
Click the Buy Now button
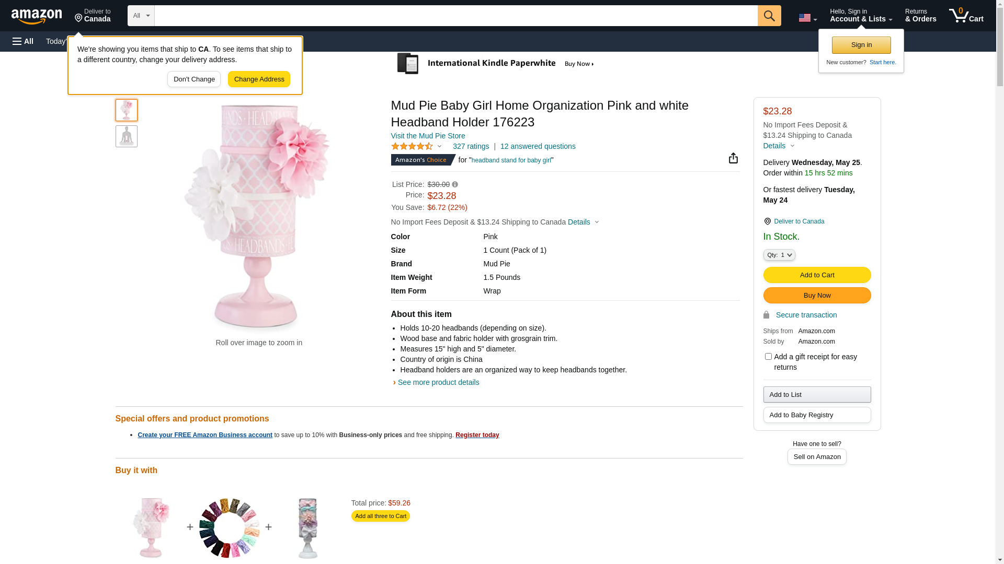click(817, 296)
